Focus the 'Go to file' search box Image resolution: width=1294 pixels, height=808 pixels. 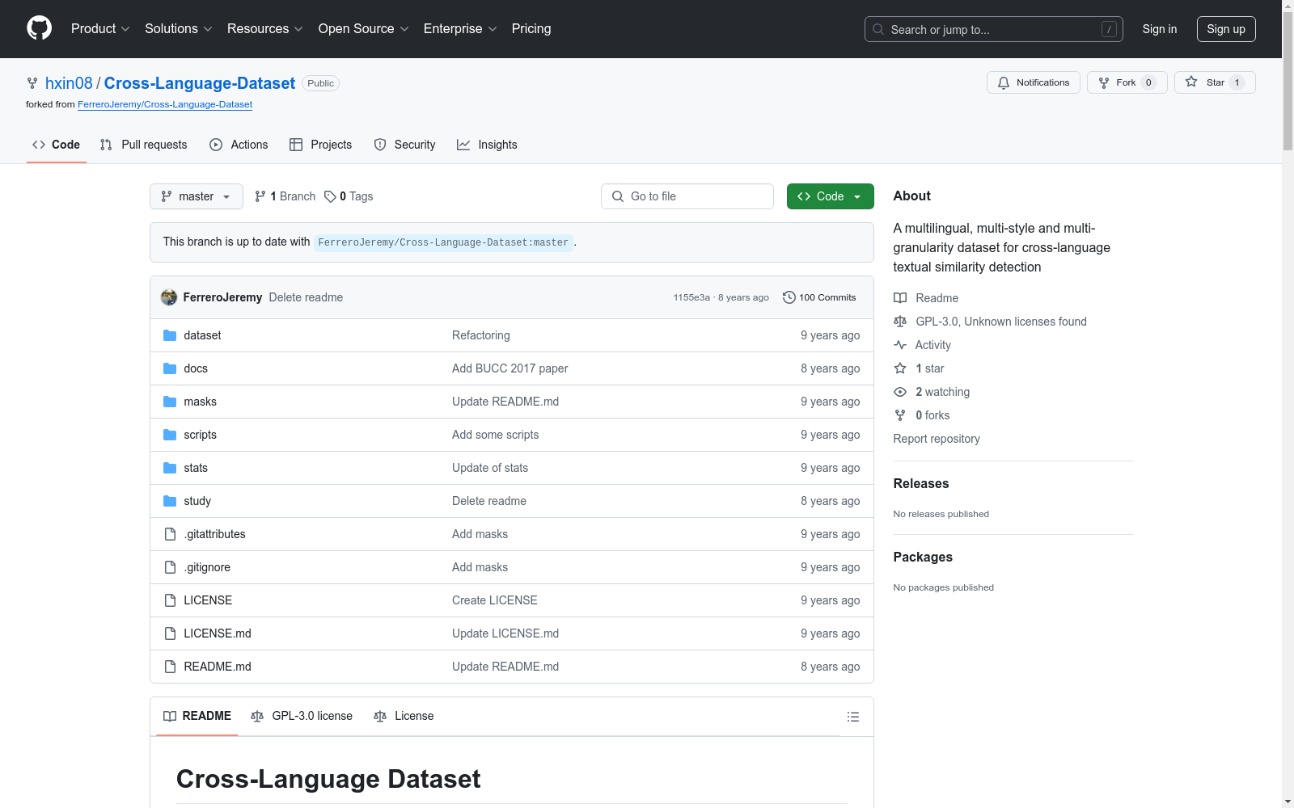[x=687, y=196]
